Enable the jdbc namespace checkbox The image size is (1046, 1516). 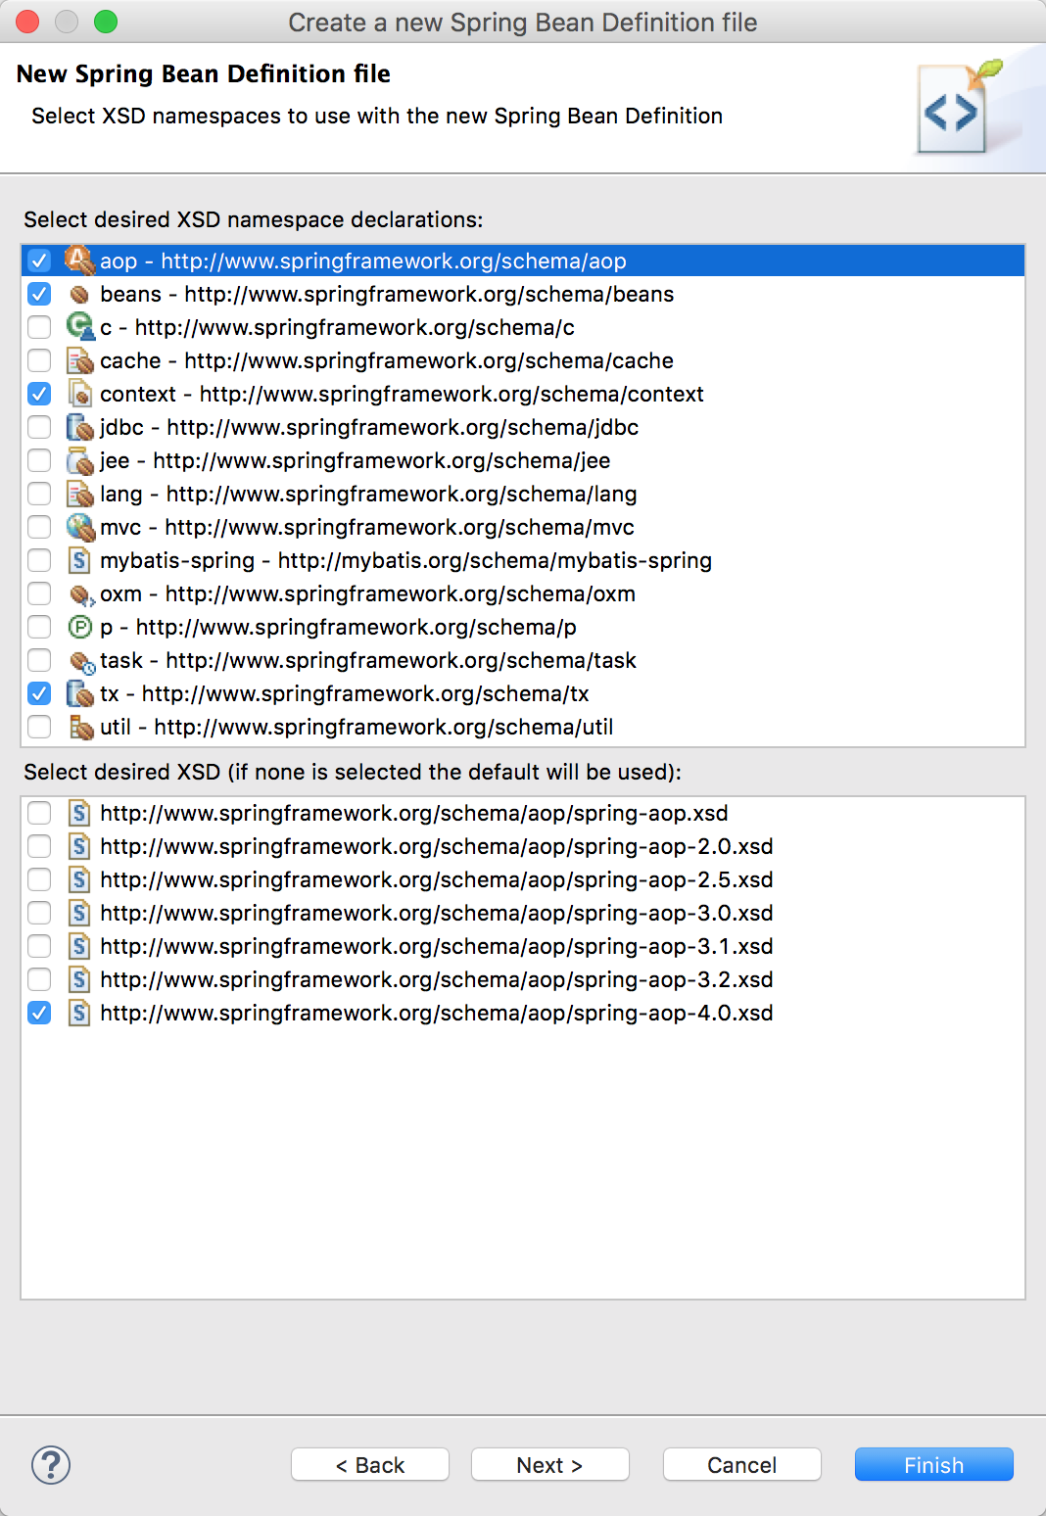(39, 427)
